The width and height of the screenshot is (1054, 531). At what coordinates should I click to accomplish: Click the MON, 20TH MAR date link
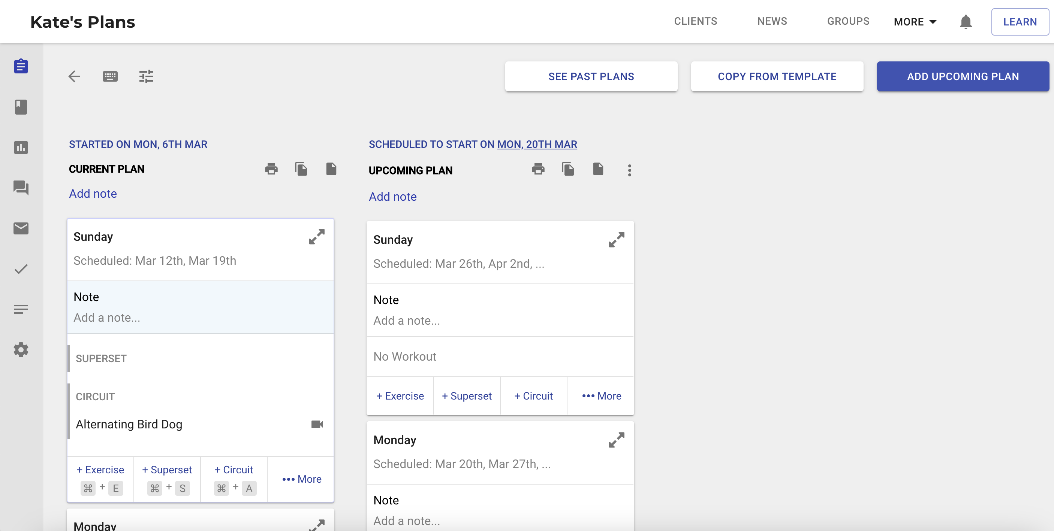click(537, 144)
